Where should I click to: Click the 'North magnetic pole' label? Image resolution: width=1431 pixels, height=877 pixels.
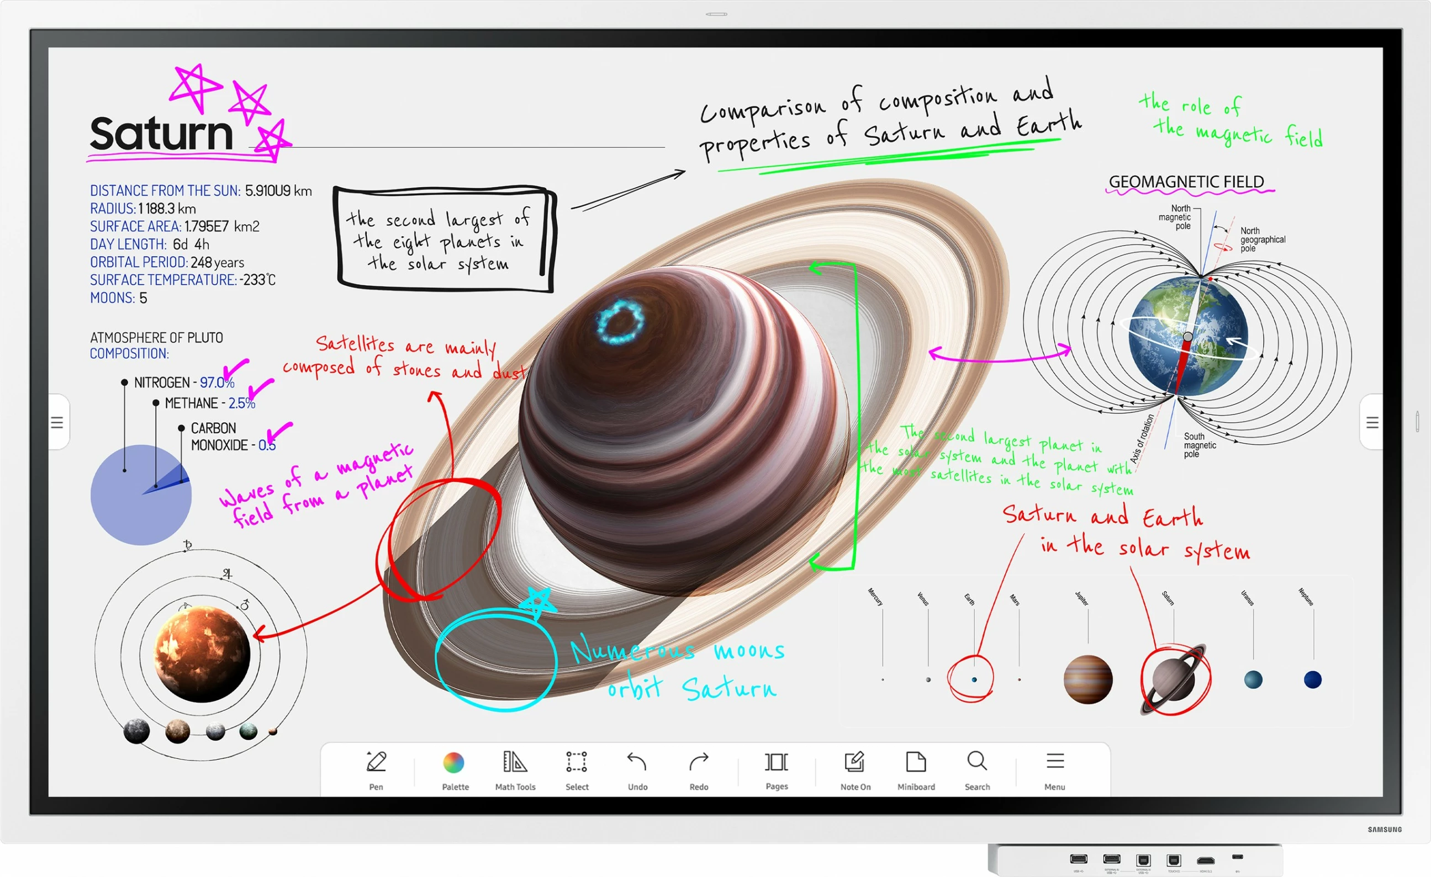click(x=1175, y=217)
